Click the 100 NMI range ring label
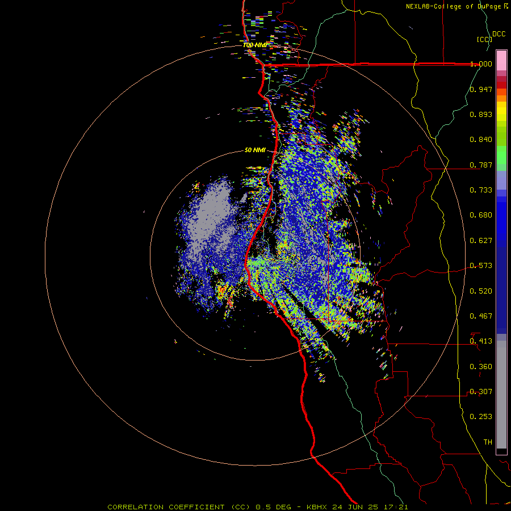This screenshot has height=511, width=511. pyautogui.click(x=255, y=45)
